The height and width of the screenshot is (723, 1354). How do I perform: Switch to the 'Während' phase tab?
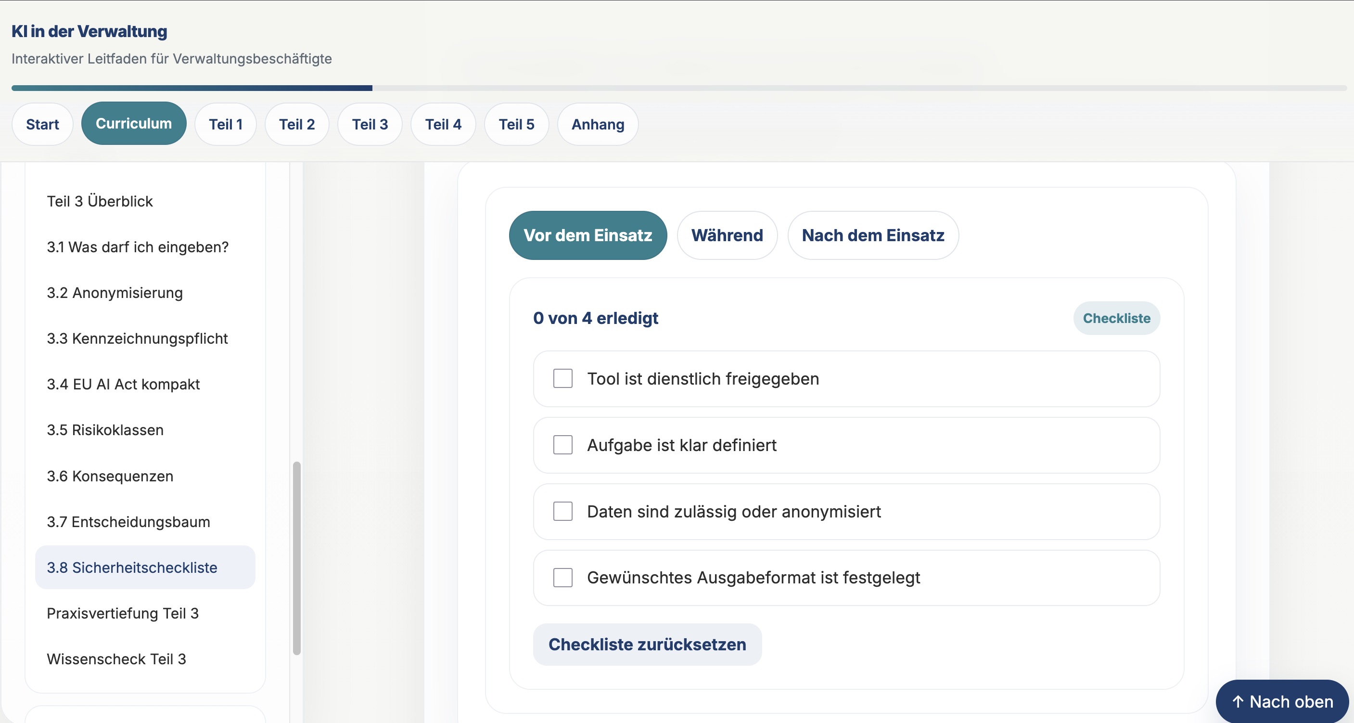pos(727,235)
